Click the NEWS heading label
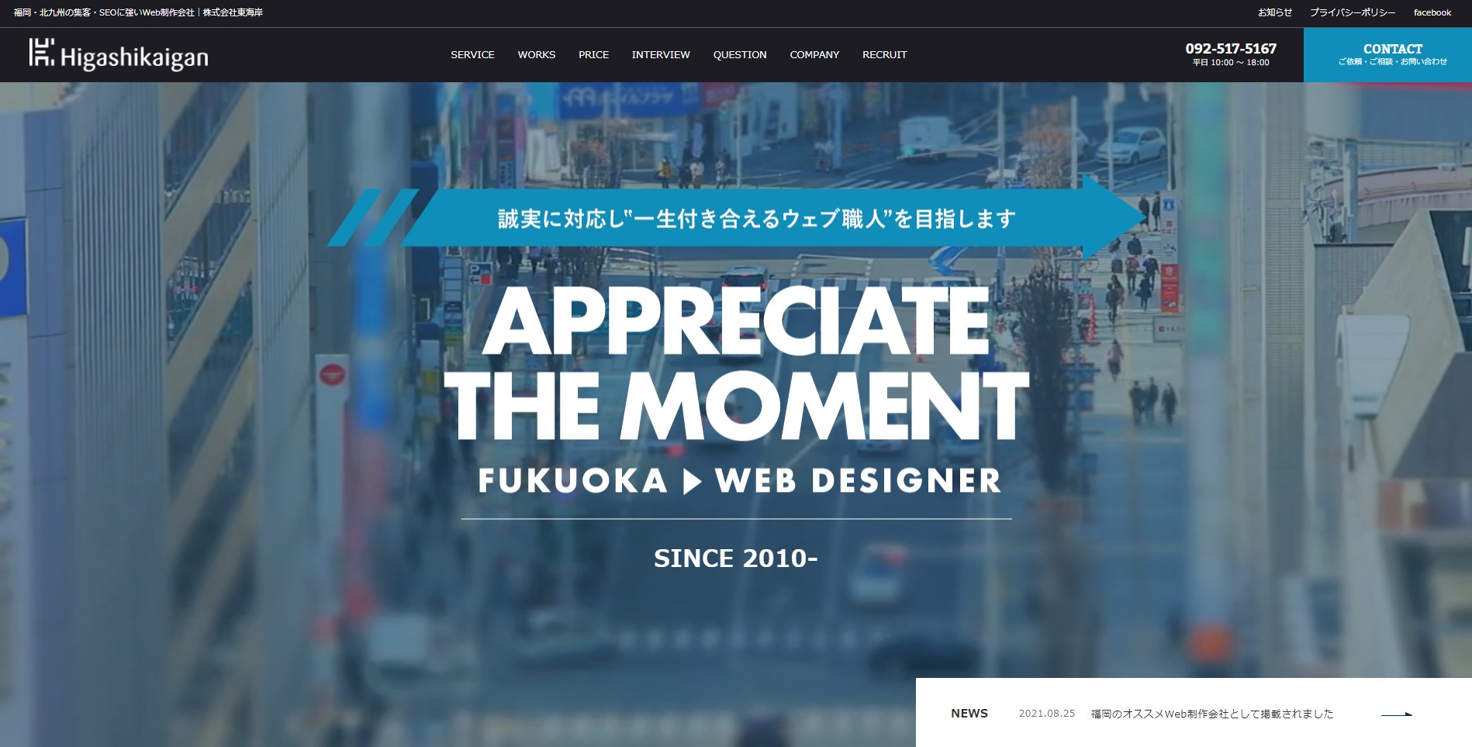1472x747 pixels. 969,714
